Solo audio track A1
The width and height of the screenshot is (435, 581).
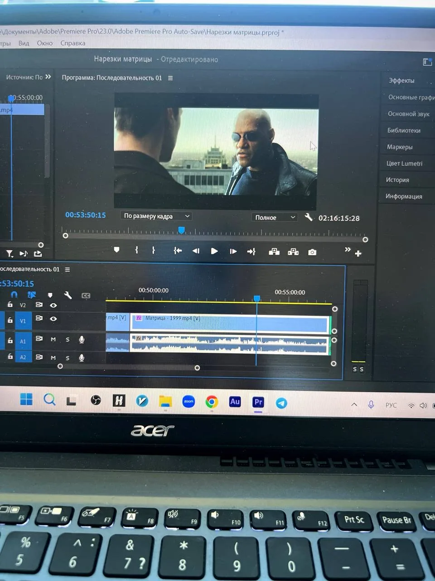(68, 340)
